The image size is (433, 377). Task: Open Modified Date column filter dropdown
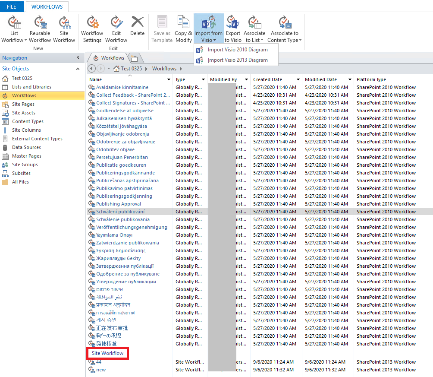click(x=350, y=79)
